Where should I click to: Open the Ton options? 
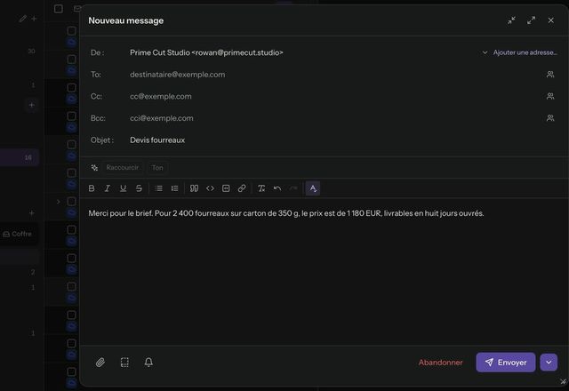157,168
